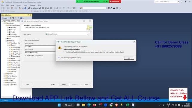The image size is (192, 108).
Task: Open the Windows Start menu
Action: pyautogui.click(x=59, y=105)
